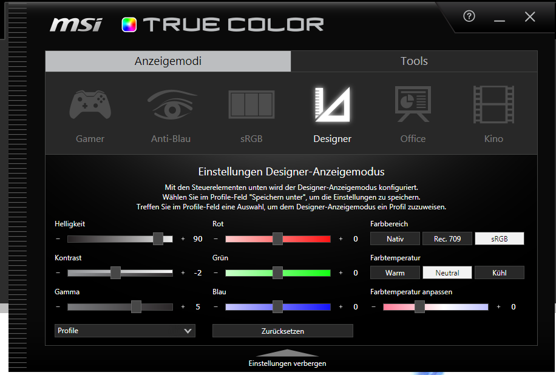Click the True Color rainbow logo

tap(129, 25)
